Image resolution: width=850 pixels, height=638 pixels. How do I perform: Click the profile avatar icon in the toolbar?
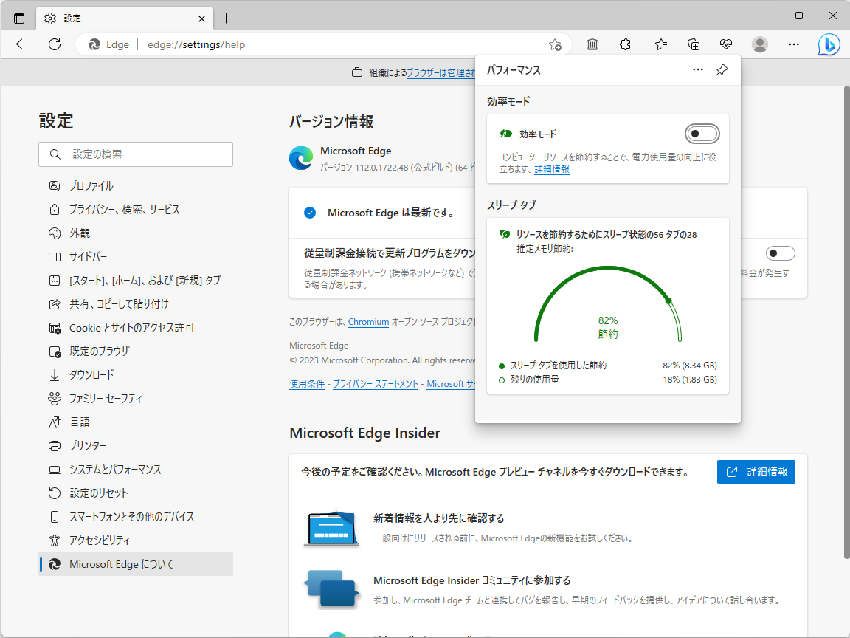pos(759,44)
